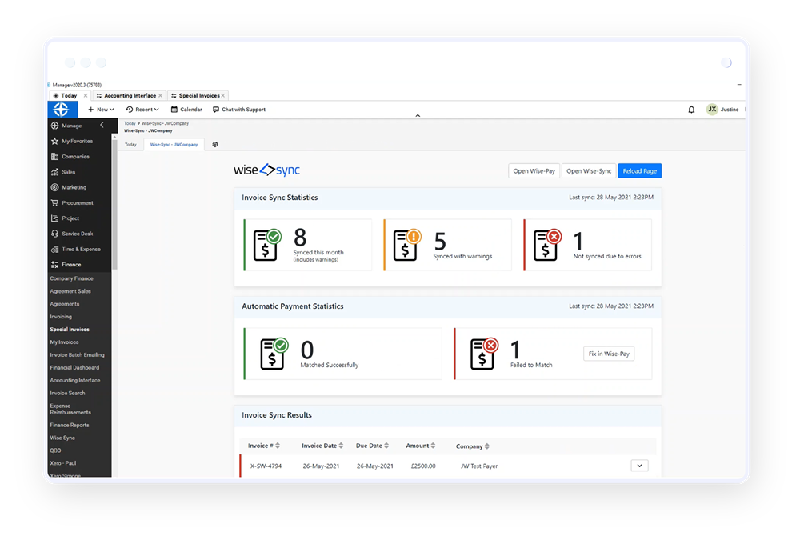Click the Procurement cart icon
This screenshot has height=540, width=800.
(54, 202)
